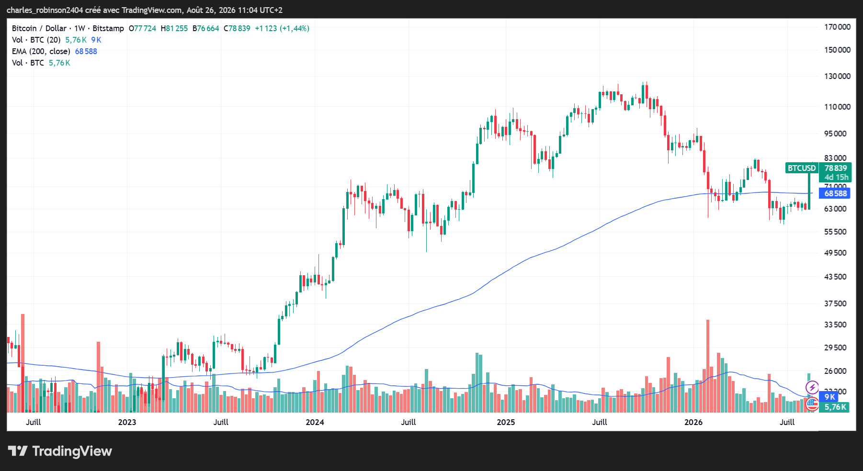The width and height of the screenshot is (863, 471).
Task: Click the '83 000' price scale label
Action: (835, 158)
